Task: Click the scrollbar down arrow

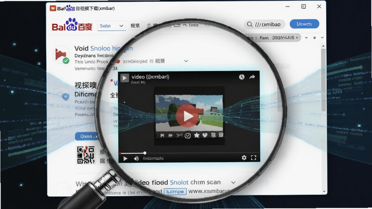Action: click(324, 191)
